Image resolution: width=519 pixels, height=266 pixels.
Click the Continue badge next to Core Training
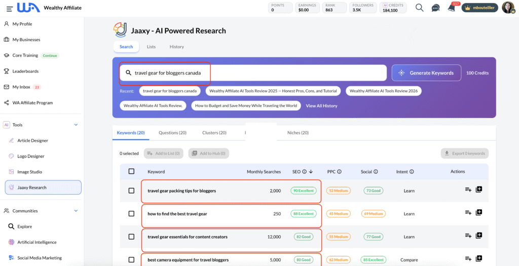pyautogui.click(x=50, y=56)
